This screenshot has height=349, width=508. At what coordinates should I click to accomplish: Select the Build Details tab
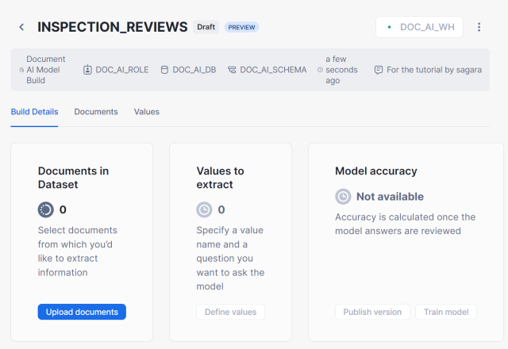pyautogui.click(x=34, y=112)
